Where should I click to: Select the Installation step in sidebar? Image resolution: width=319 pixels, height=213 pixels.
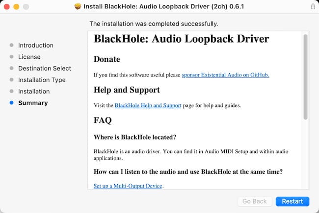(x=34, y=91)
